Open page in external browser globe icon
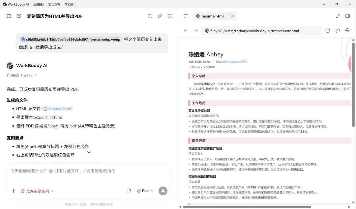The width and height of the screenshot is (356, 209). pyautogui.click(x=347, y=30)
